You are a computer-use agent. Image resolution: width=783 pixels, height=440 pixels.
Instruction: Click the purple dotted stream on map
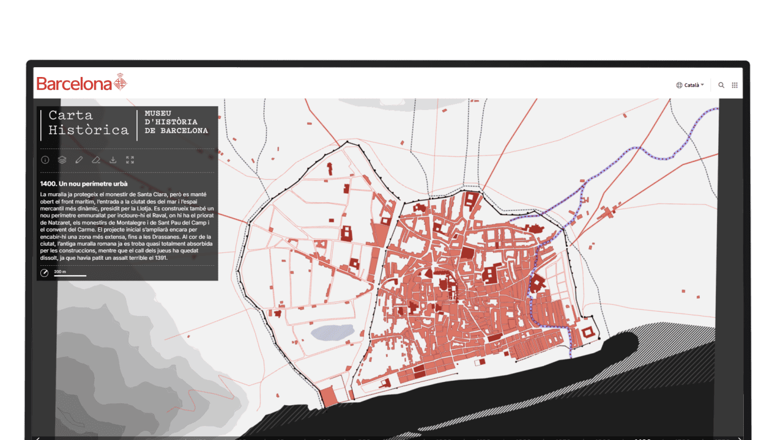pos(636,148)
